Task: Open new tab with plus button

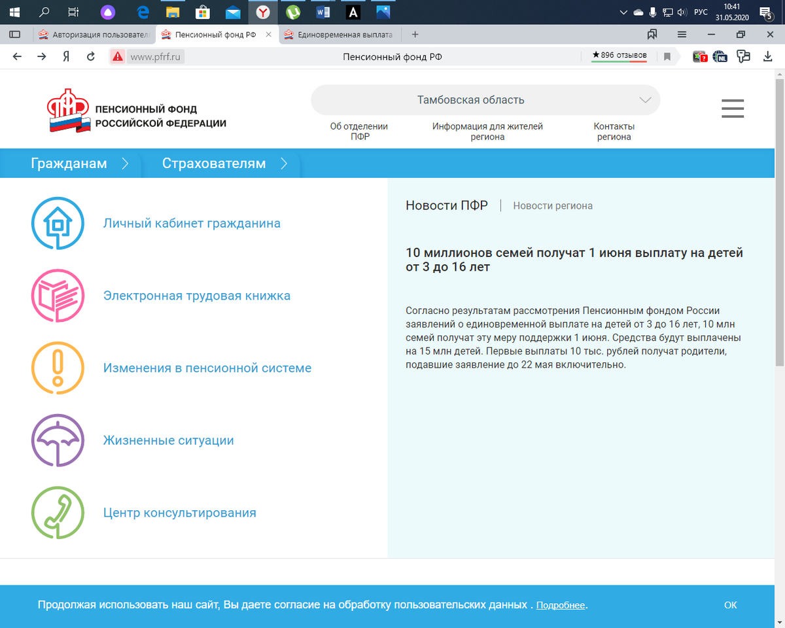Action: coord(415,35)
